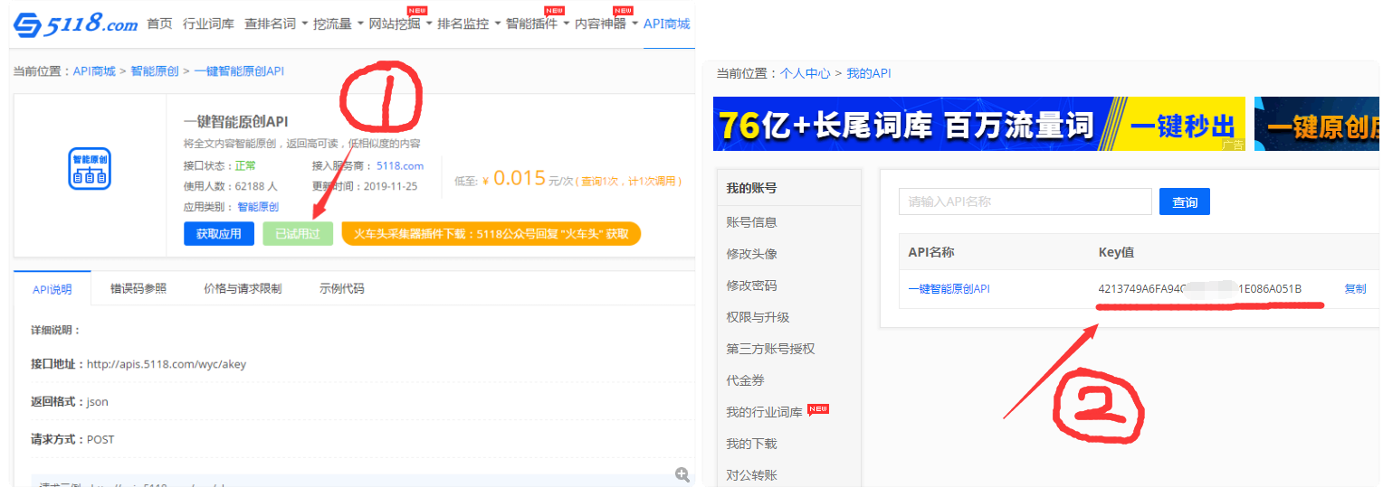
Task: Expand the 挖流量 dropdown menu
Action: [x=339, y=23]
